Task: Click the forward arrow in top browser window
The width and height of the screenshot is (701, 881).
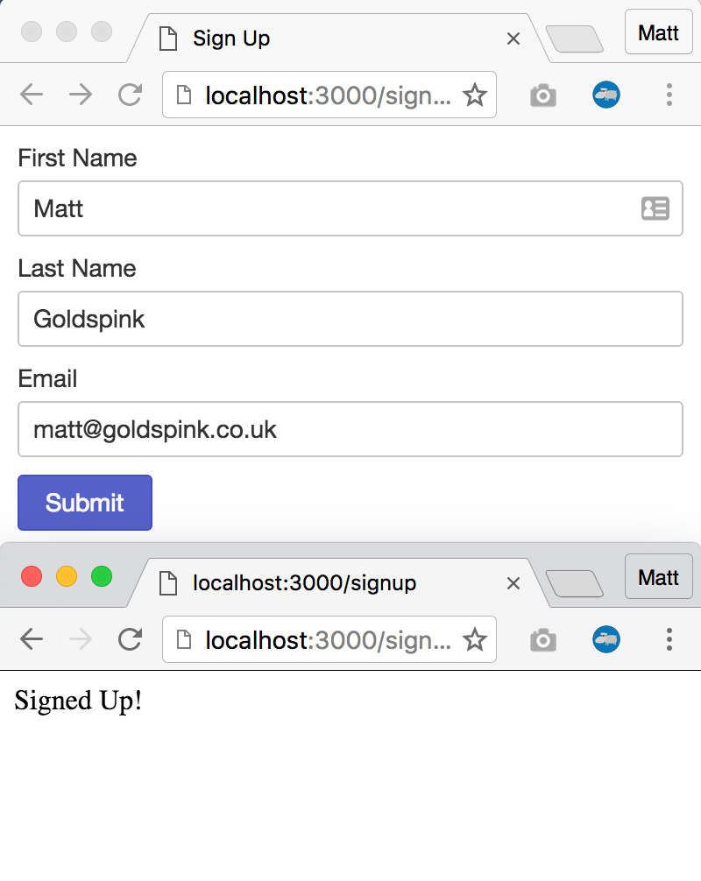Action: point(81,95)
